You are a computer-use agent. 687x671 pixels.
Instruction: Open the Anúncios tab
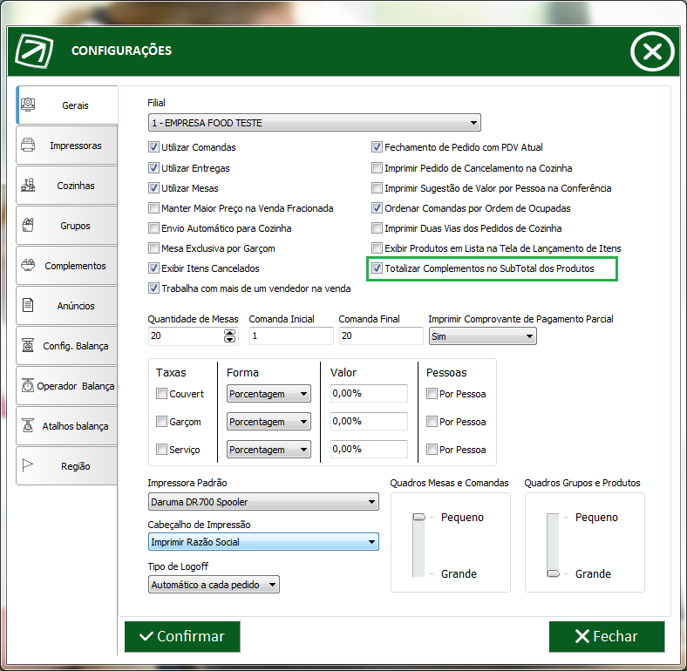pos(66,306)
